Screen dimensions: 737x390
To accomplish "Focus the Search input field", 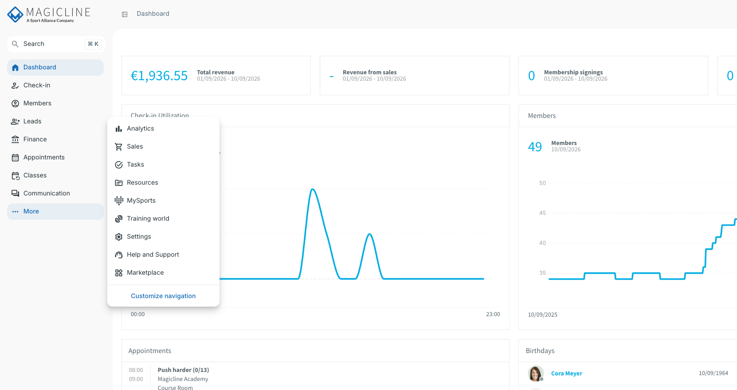I will 56,44.
